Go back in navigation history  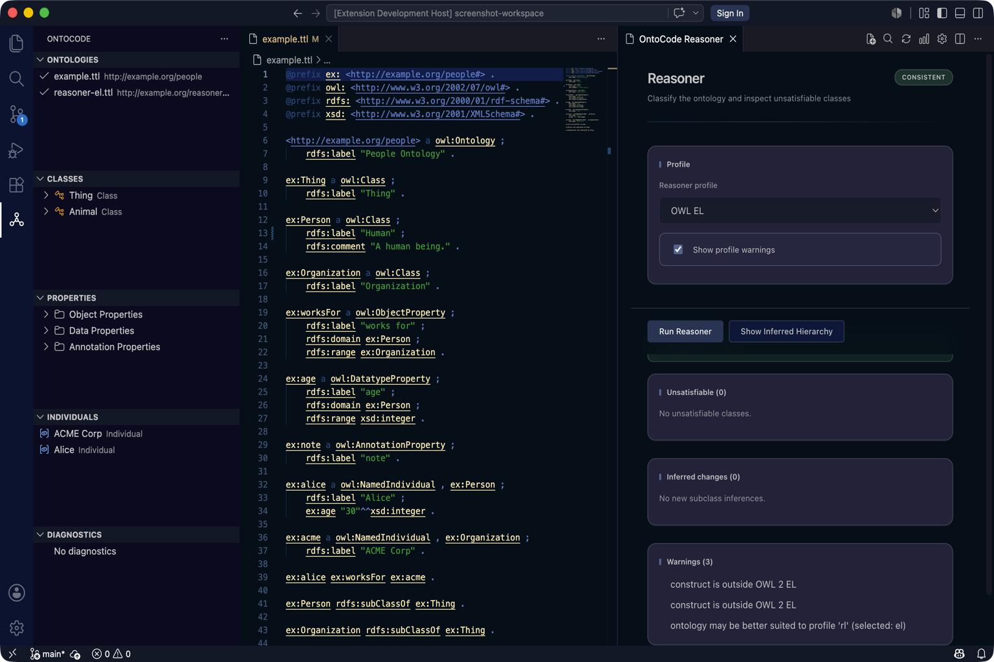coord(298,13)
